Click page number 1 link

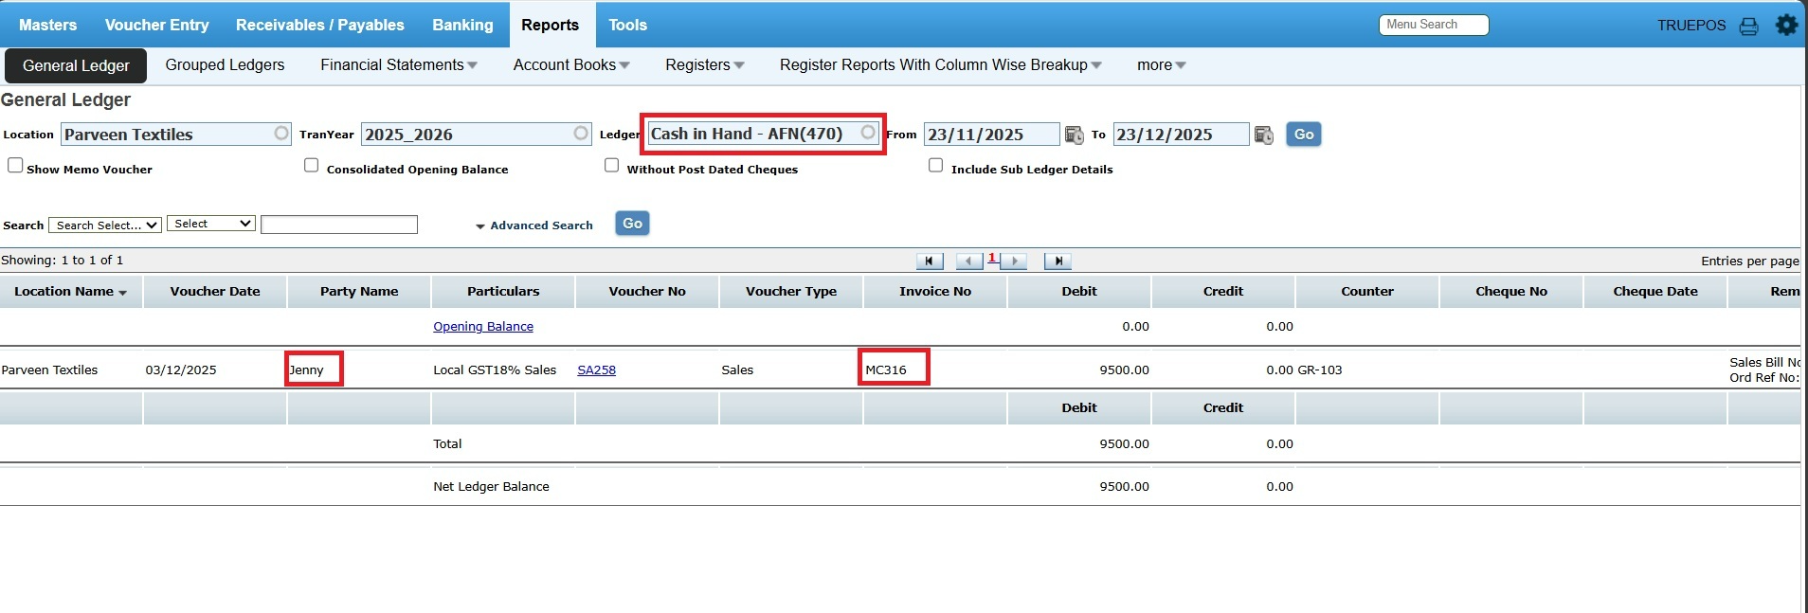tap(991, 258)
